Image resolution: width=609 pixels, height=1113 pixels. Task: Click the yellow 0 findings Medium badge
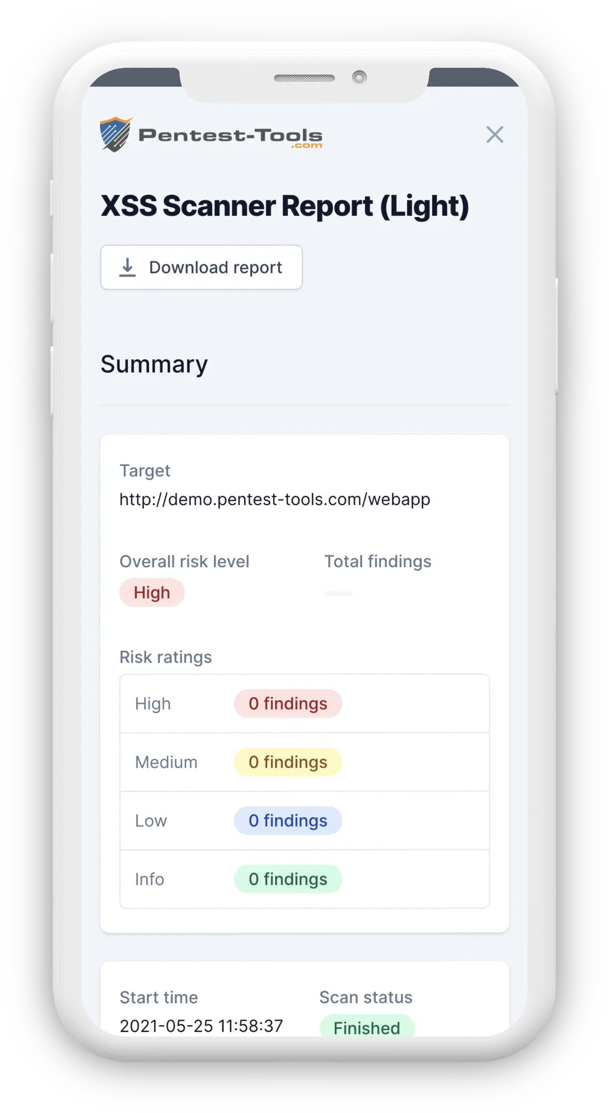[x=288, y=762]
